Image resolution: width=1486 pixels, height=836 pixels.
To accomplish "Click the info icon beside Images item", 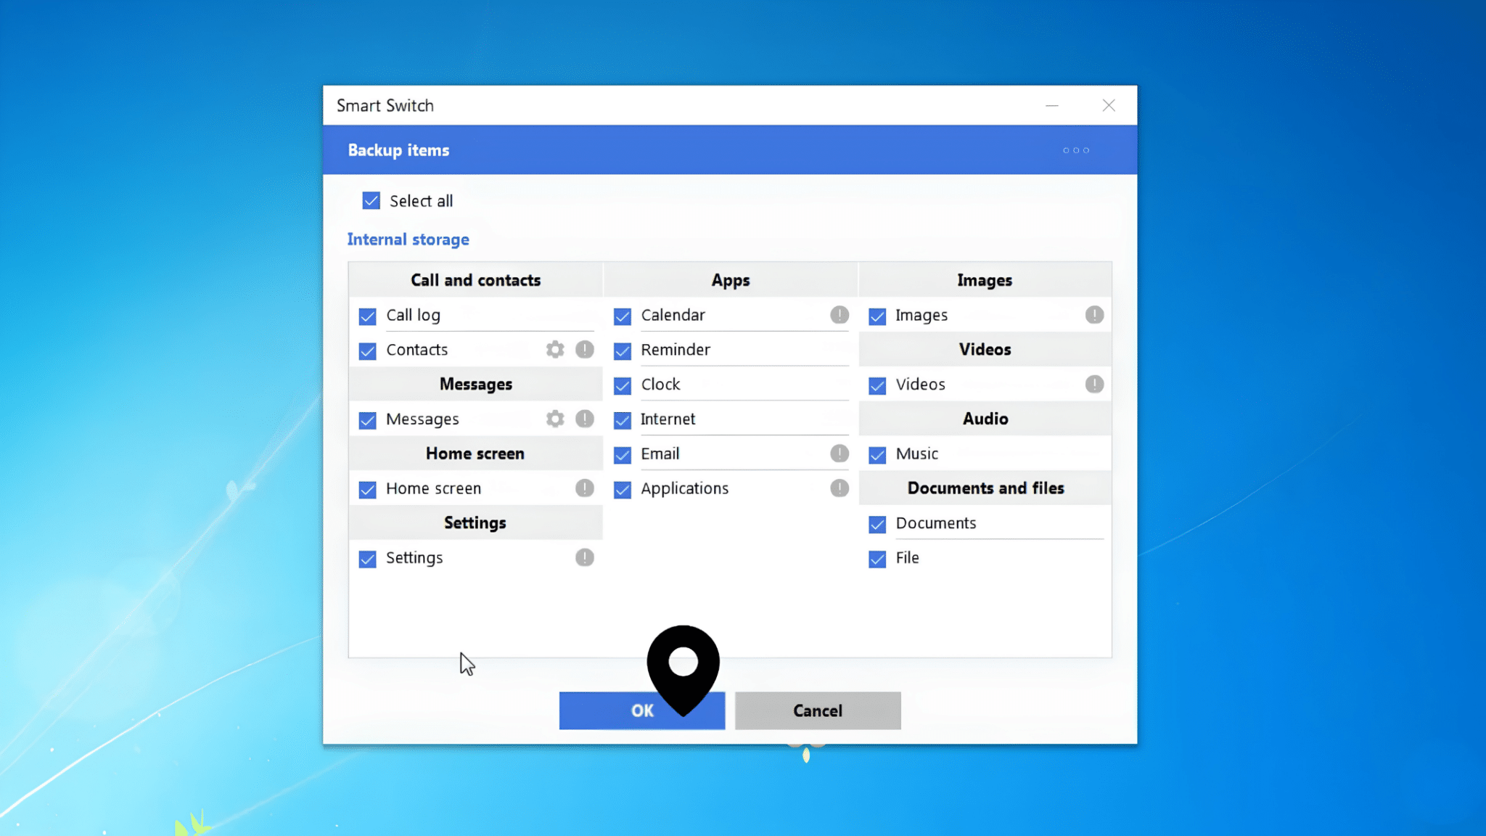I will (x=1094, y=315).
